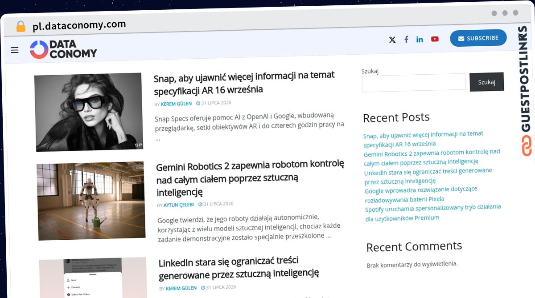
Task: Click the padlock icon in the address bar
Action: 21,27
